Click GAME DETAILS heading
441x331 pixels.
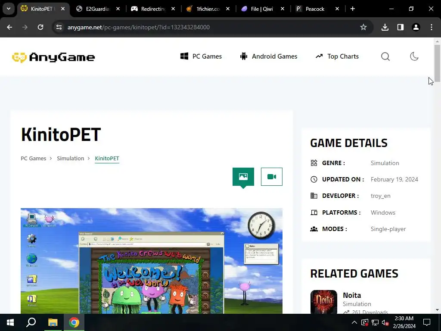pyautogui.click(x=349, y=143)
